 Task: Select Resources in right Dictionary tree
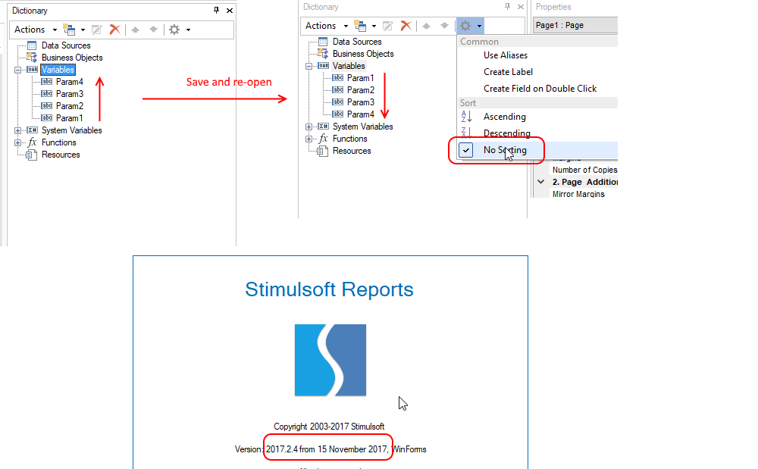pos(352,151)
